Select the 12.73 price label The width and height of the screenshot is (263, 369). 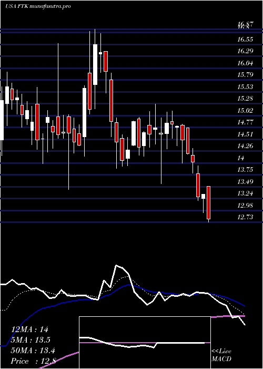click(x=245, y=217)
